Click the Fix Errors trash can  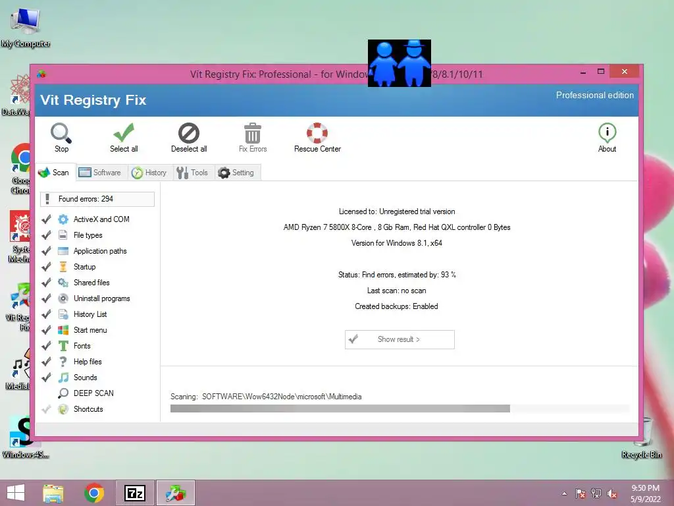[x=252, y=133]
